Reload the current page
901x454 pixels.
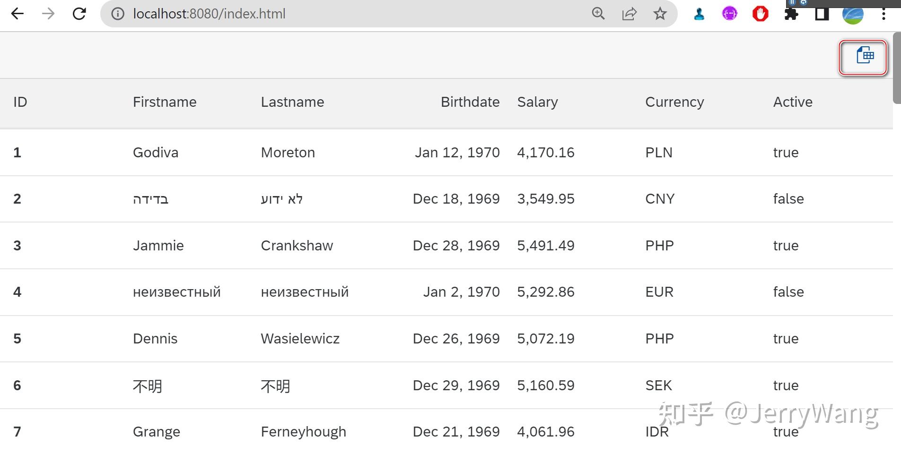click(x=79, y=14)
